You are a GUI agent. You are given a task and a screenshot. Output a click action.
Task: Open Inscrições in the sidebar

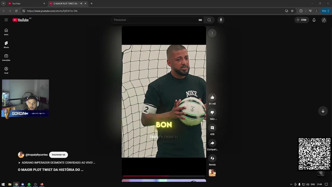tap(6, 57)
